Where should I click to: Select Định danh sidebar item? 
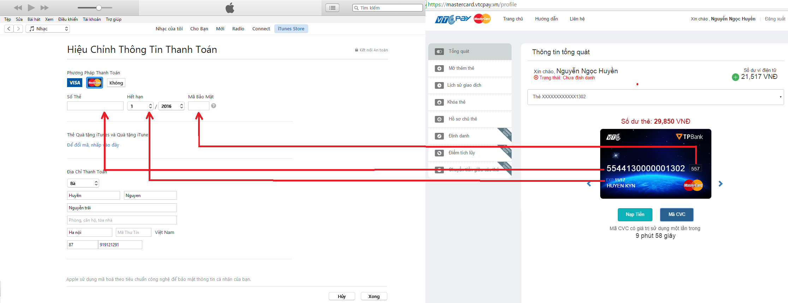470,136
